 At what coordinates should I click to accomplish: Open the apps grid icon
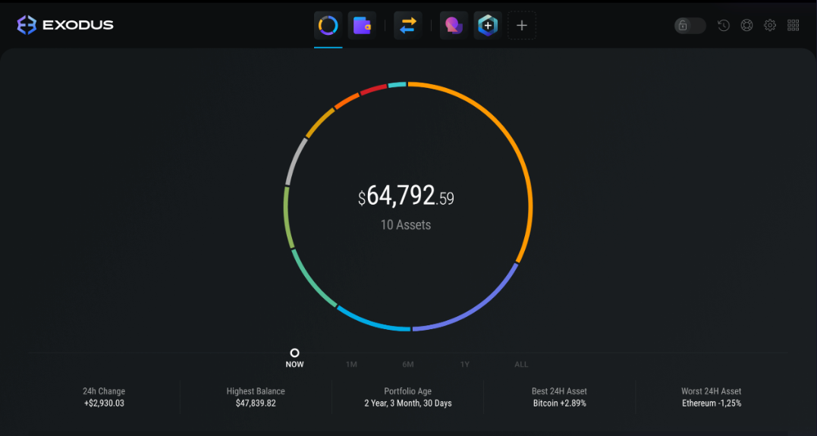click(x=793, y=25)
